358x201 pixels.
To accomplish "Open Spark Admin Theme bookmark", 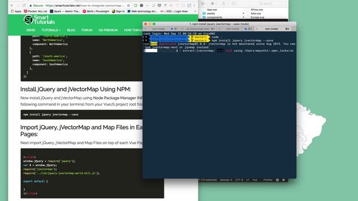I will (x=65, y=11).
